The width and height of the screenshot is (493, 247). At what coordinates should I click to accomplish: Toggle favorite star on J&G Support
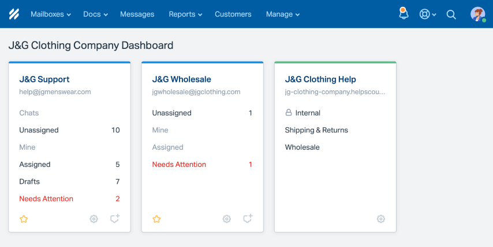pyautogui.click(x=24, y=219)
